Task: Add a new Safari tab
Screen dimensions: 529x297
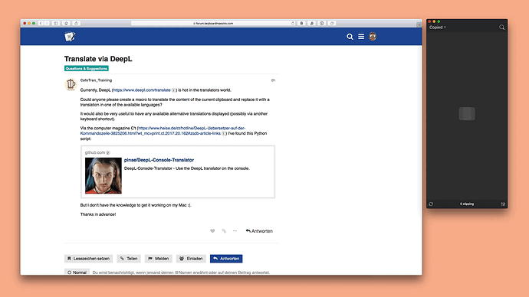Action: pos(419,24)
